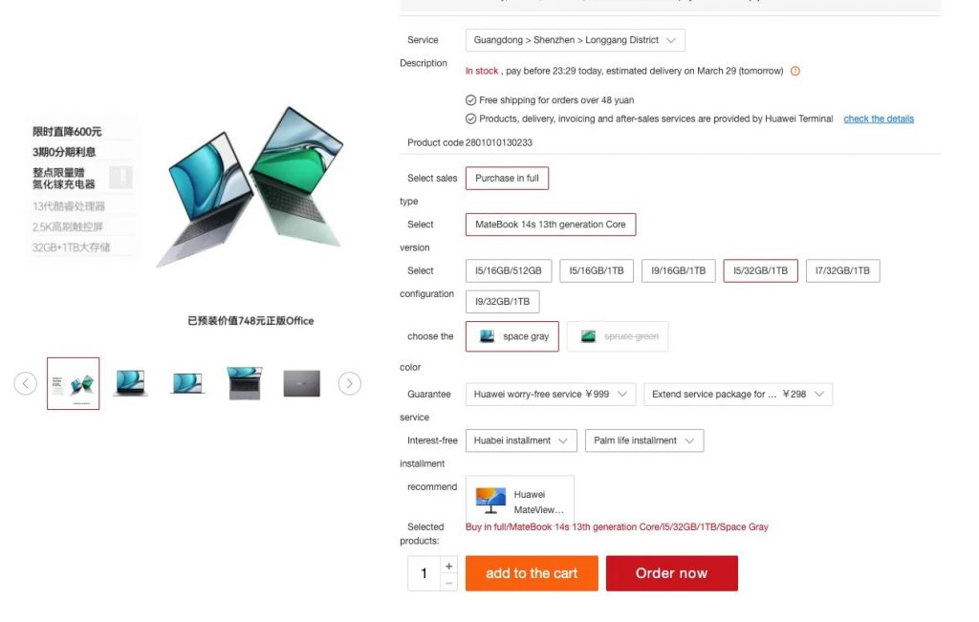Open the recommended Huawei MateView monitor item
The image size is (979, 622).
tap(519, 501)
